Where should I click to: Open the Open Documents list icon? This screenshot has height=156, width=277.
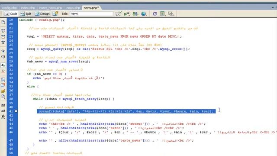3,22
